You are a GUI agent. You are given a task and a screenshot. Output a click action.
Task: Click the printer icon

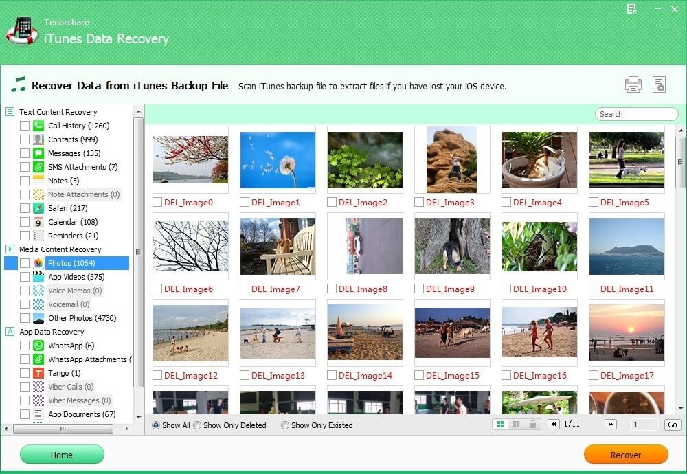pos(633,84)
